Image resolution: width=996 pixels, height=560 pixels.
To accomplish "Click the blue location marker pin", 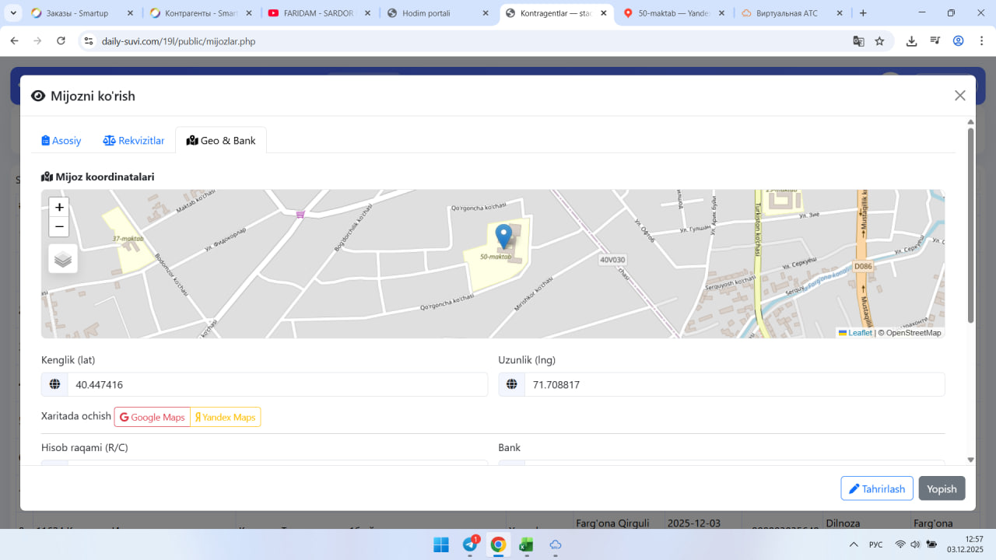I will [x=504, y=236].
